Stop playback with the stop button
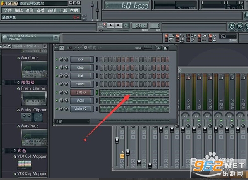The image size is (248, 180). pos(118,25)
